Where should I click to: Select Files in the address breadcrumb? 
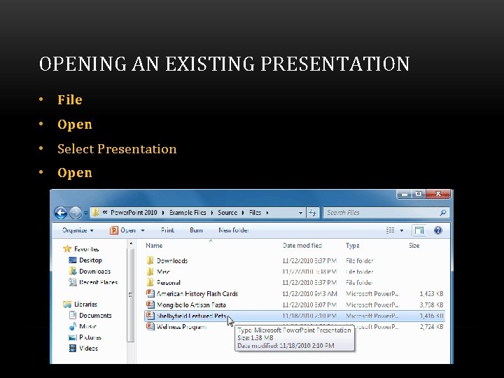click(x=255, y=213)
